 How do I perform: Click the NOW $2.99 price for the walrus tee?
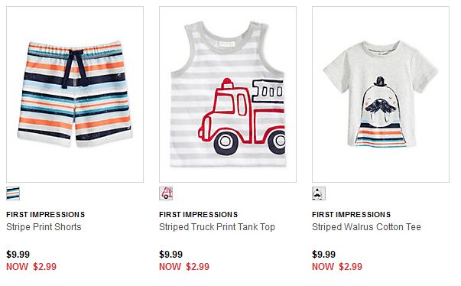[x=337, y=267]
